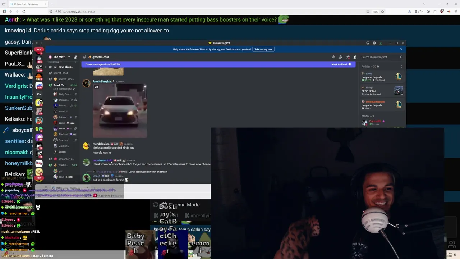
Task: Select the Snark Tank voice channel
Action: (x=63, y=85)
